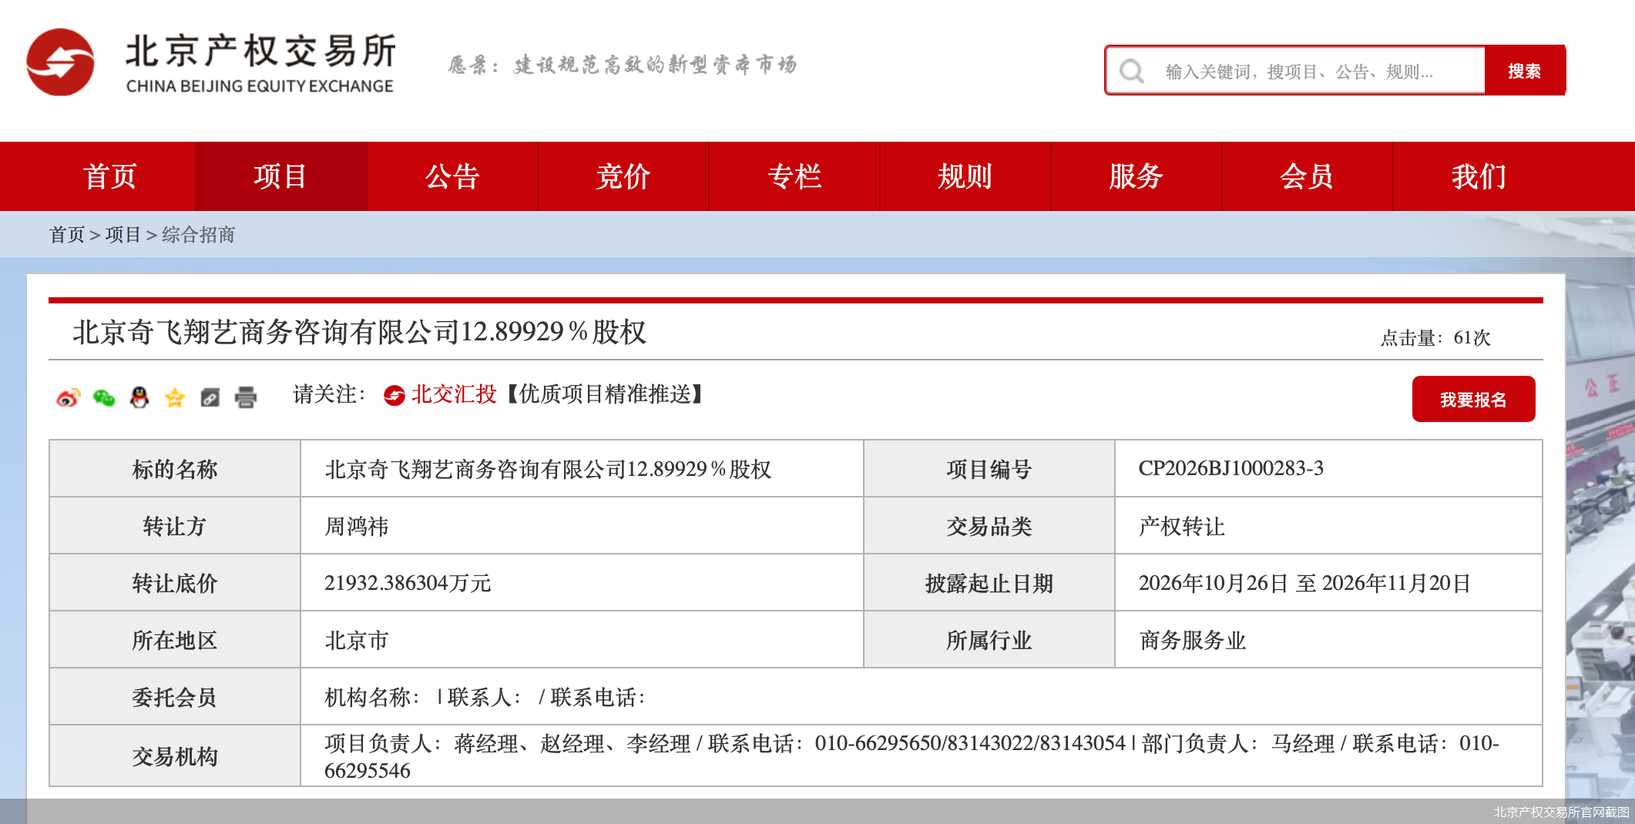Open the 专栏 navigation menu

(x=794, y=176)
